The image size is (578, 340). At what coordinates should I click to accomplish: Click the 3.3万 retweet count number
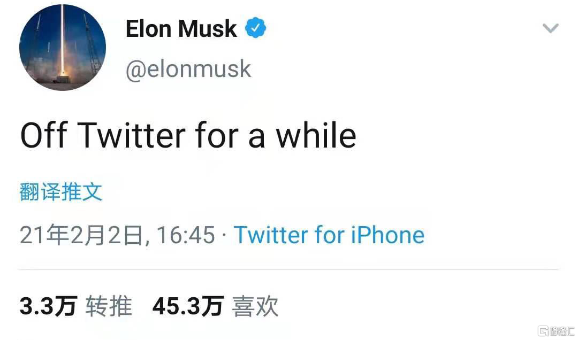point(48,307)
